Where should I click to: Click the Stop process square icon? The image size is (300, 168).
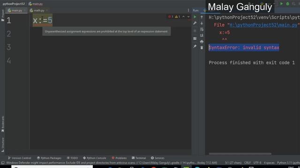pos(195,31)
